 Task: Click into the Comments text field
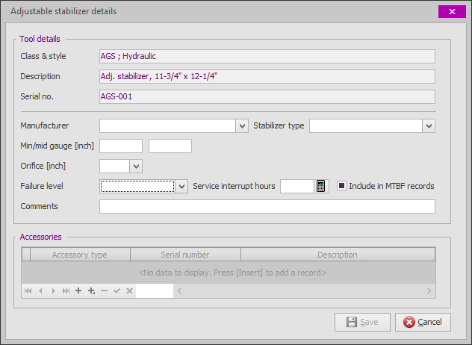[x=267, y=207]
